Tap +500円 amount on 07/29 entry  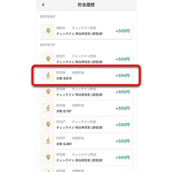[123, 76]
